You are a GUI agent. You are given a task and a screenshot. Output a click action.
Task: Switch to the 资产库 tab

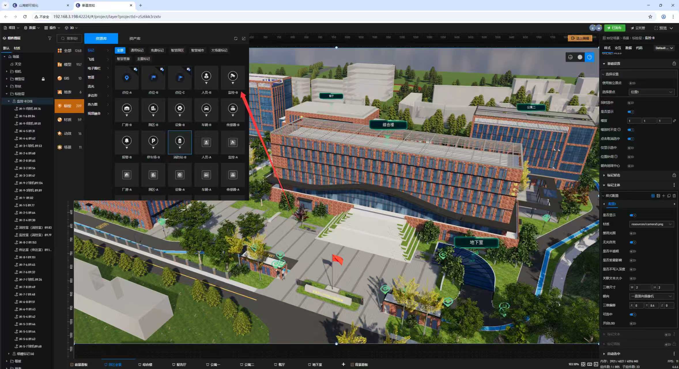click(x=135, y=38)
